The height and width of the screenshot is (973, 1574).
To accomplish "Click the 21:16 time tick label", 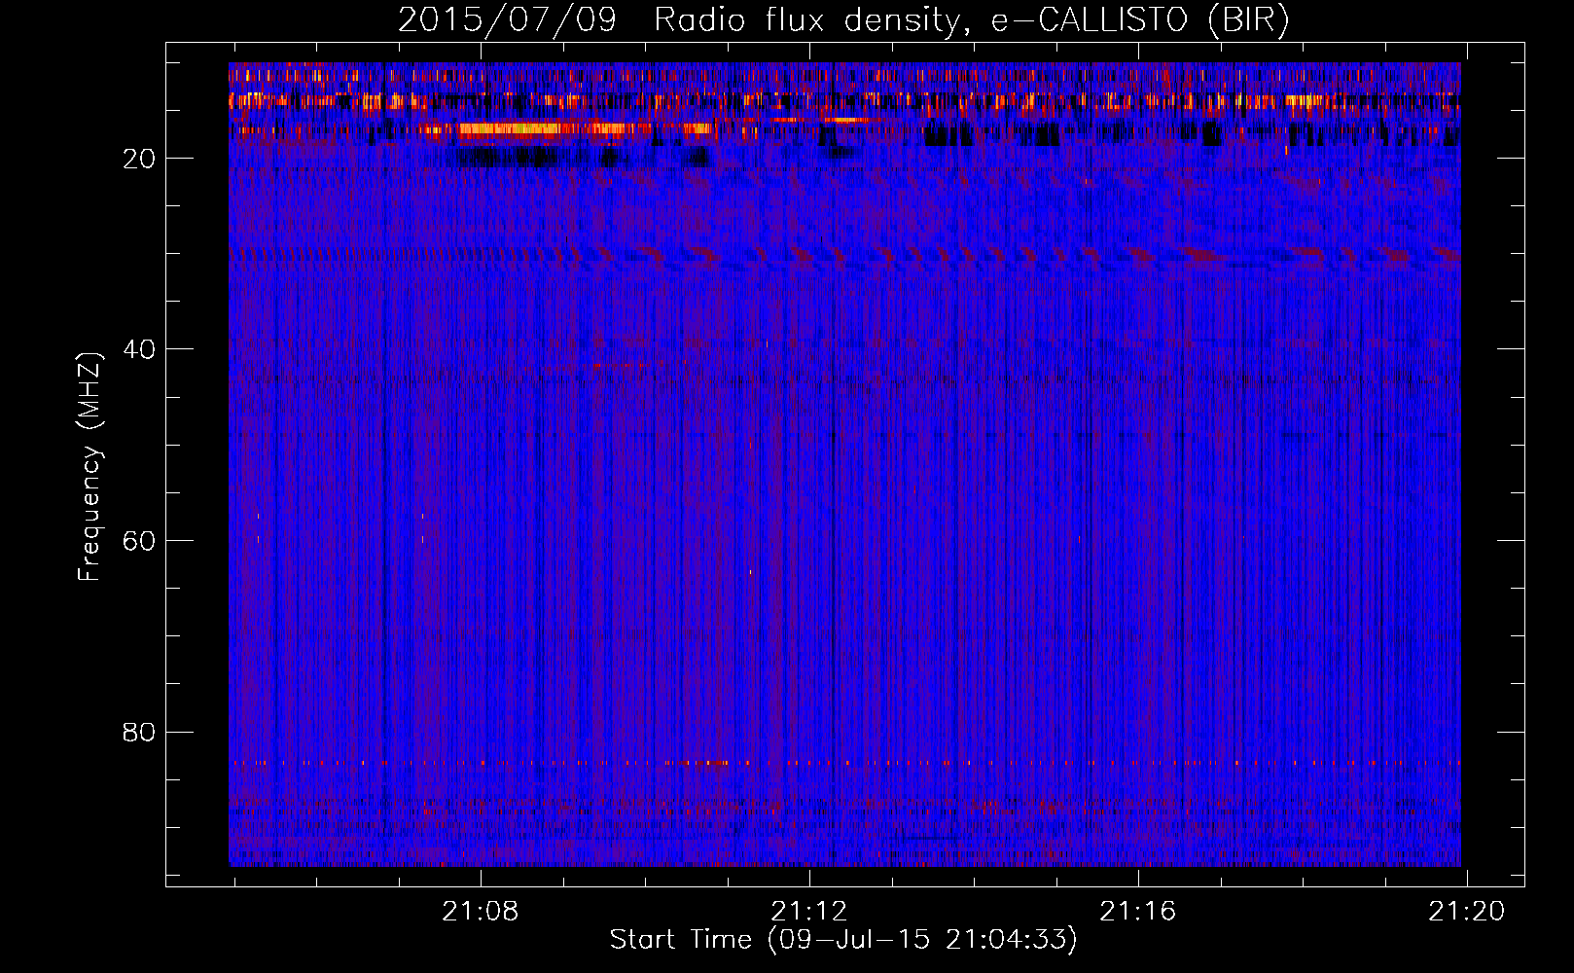I will click(1138, 912).
